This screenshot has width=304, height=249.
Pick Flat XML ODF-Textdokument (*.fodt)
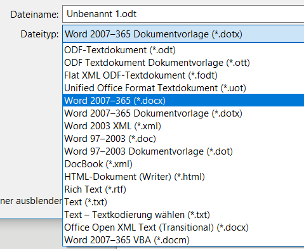point(183,75)
